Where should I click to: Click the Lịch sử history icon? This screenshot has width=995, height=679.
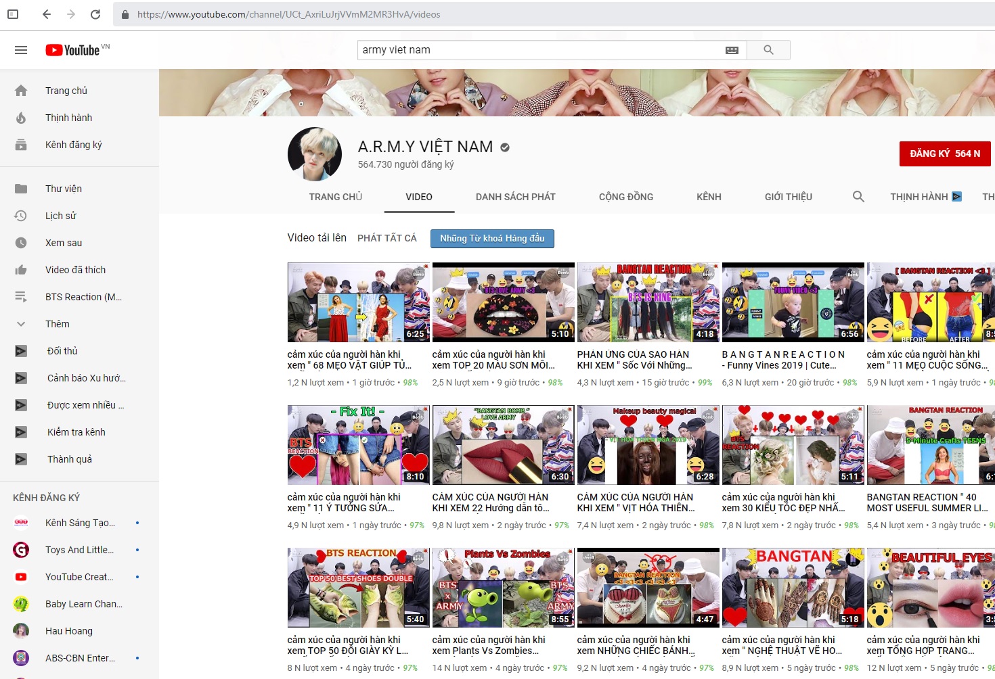click(x=21, y=216)
